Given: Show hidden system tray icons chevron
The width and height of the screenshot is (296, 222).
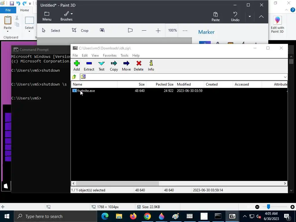Looking at the screenshot, I should click(x=245, y=216).
